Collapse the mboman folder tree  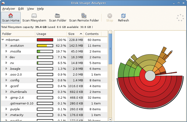pyautogui.click(x=3, y=40)
